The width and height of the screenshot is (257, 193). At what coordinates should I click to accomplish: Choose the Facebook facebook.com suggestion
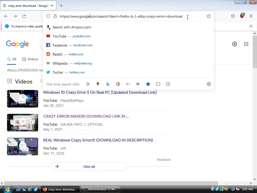tap(129, 45)
